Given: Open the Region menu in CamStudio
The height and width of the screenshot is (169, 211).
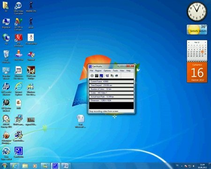Looking at the screenshot, I should (98, 71).
